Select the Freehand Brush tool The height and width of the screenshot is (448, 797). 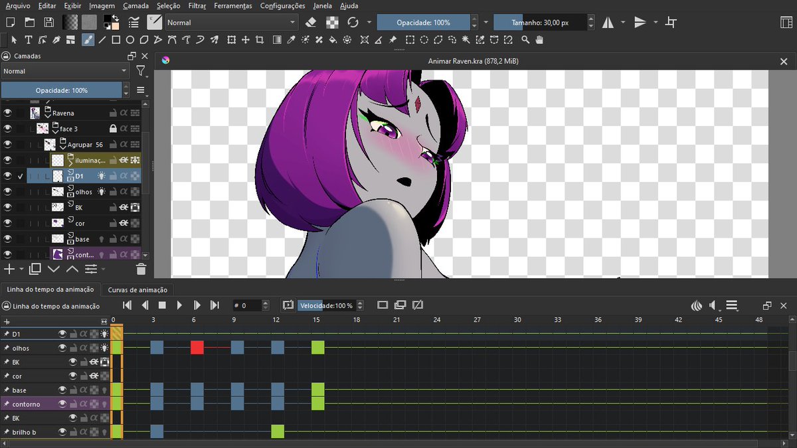pos(88,40)
